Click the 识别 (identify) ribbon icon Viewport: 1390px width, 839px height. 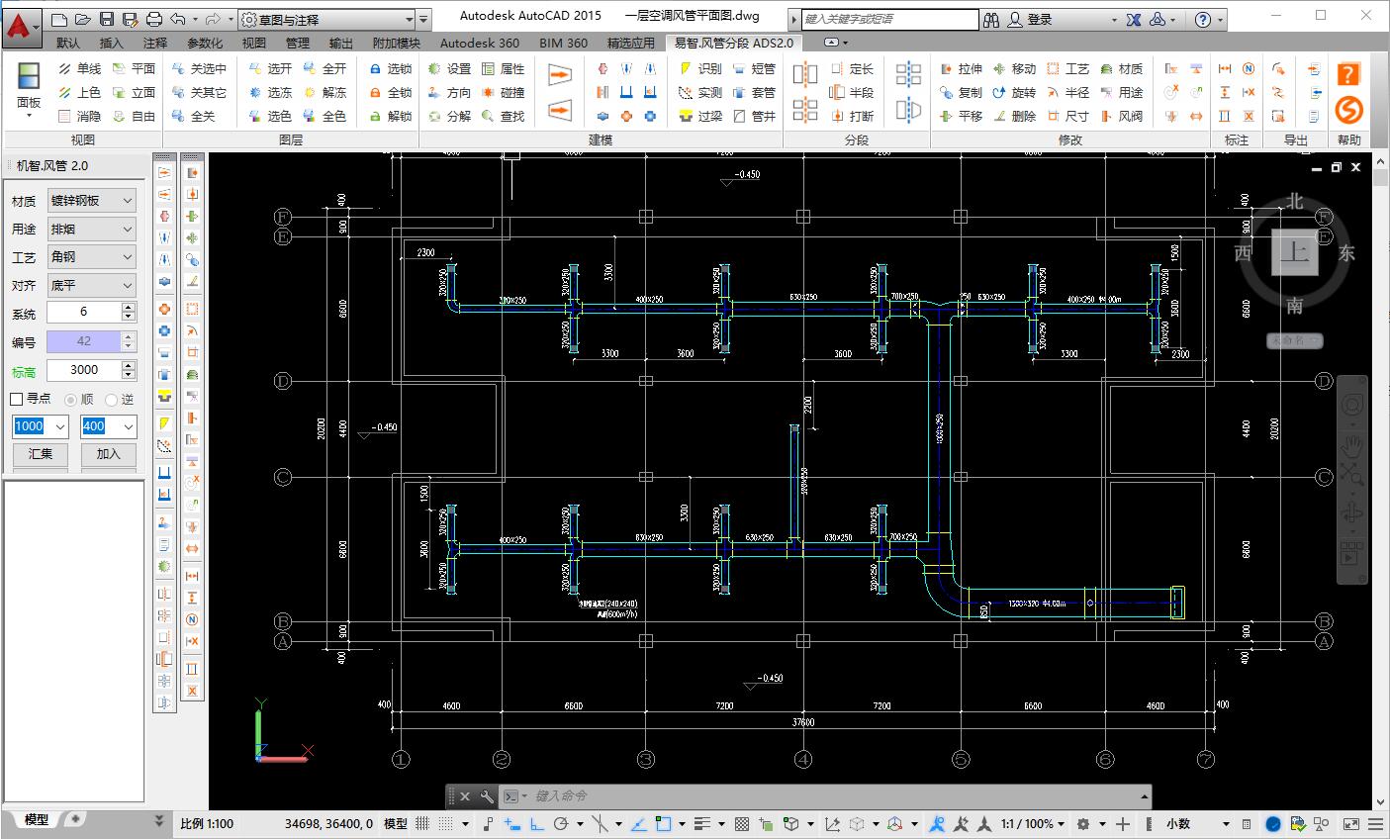(x=699, y=68)
